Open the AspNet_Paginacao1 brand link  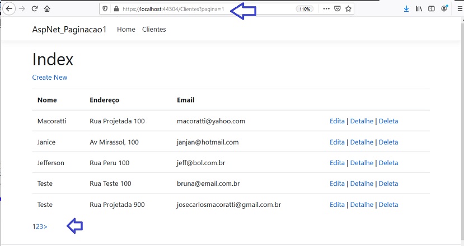(69, 30)
